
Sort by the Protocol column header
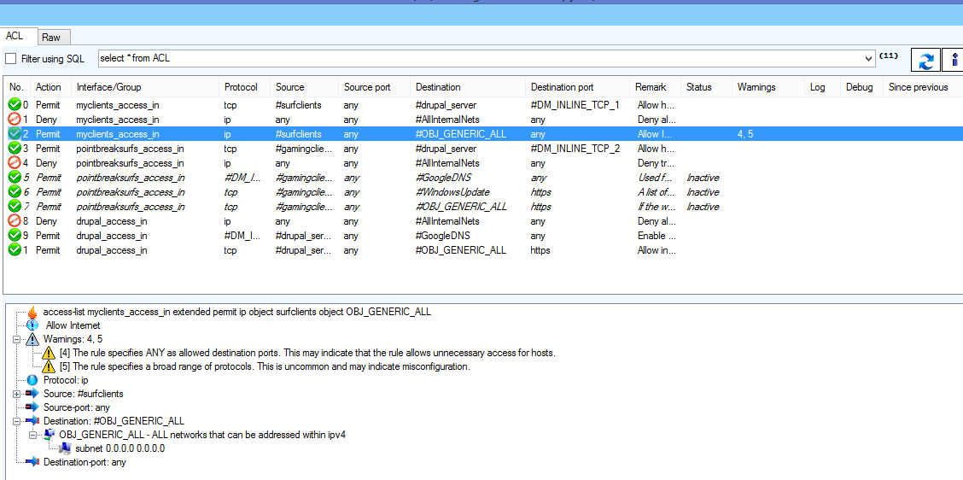(244, 87)
